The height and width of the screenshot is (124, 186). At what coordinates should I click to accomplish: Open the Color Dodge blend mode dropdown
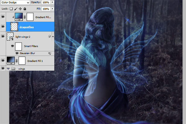tap(15, 2)
